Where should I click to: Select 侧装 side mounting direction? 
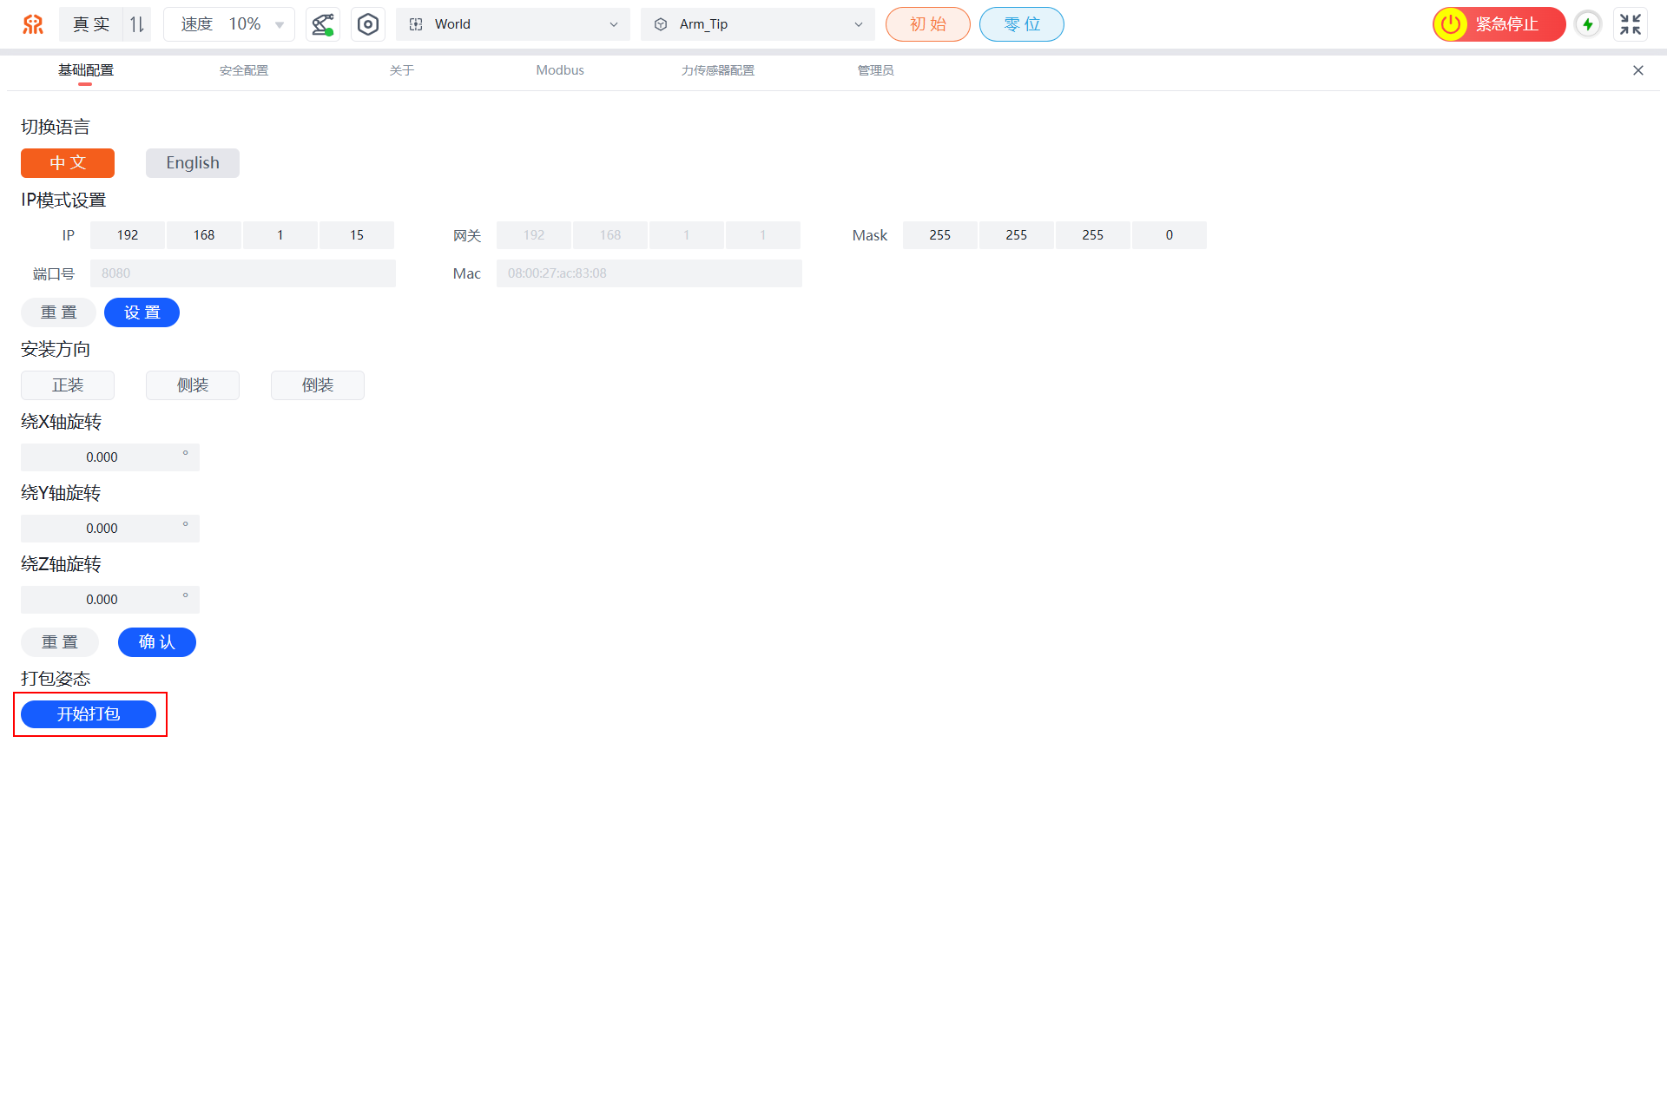coord(193,385)
